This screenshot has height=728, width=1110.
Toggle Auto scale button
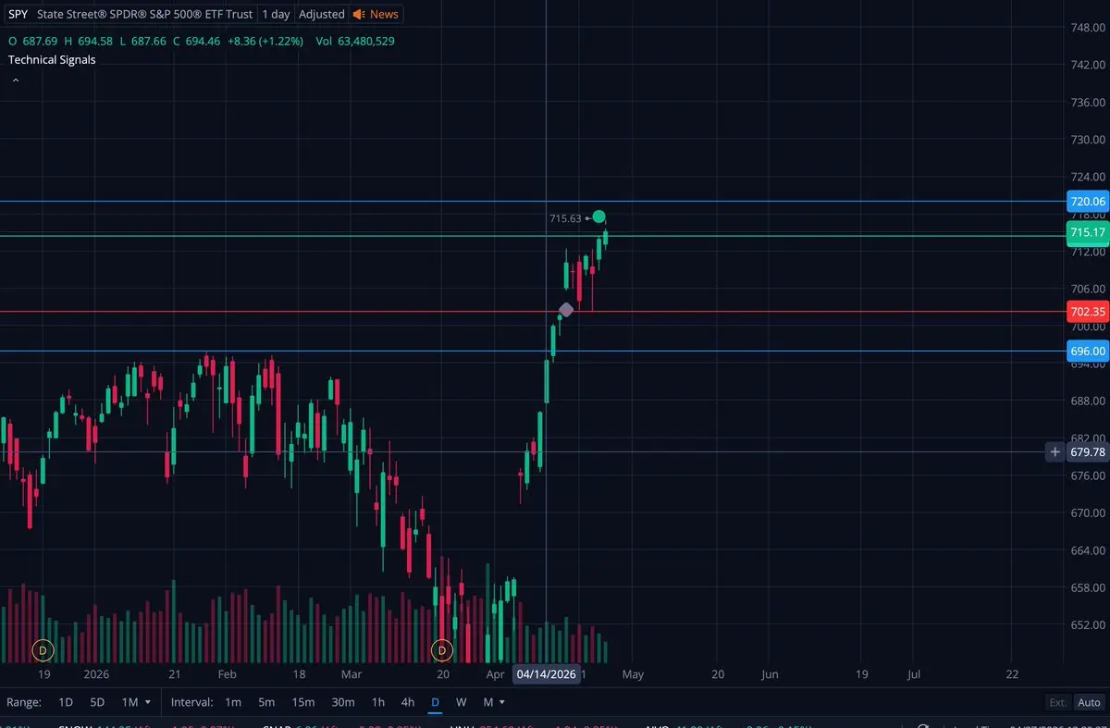pos(1089,702)
